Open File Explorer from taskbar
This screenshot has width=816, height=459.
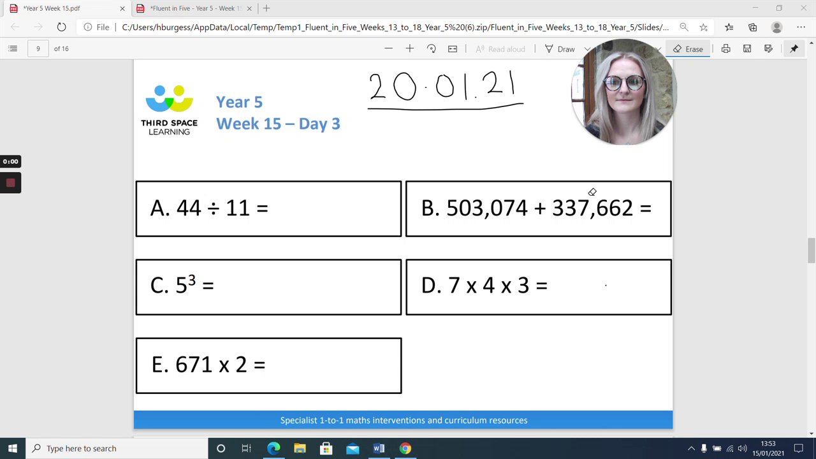point(300,448)
